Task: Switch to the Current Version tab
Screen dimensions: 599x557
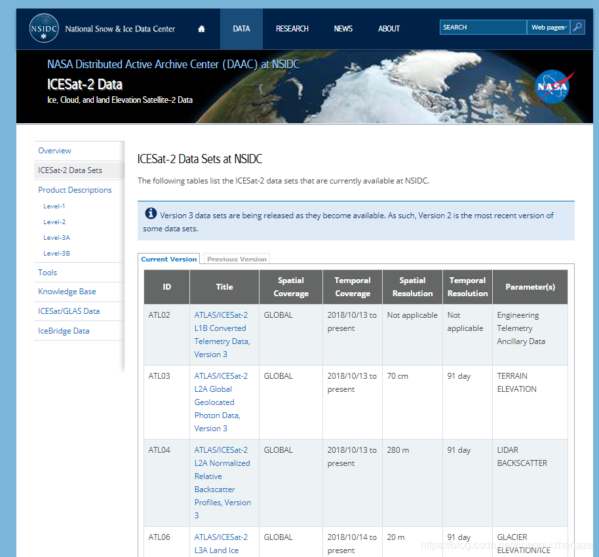Action: [x=169, y=259]
